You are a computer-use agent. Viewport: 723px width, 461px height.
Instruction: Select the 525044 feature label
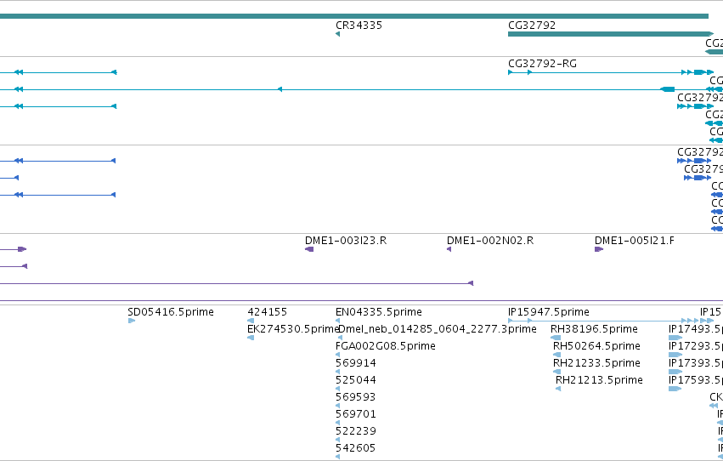(x=356, y=380)
